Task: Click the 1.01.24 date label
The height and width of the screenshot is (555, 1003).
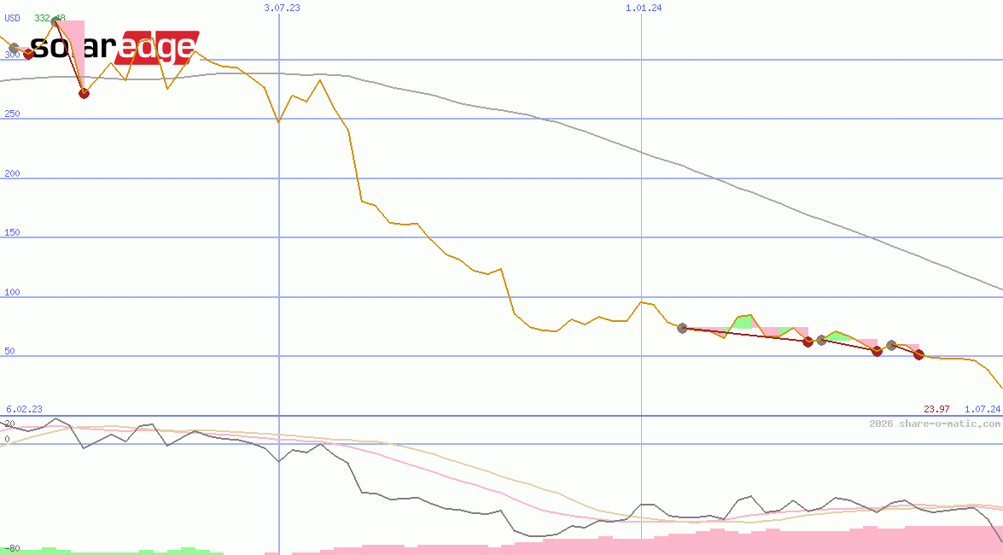Action: tap(644, 8)
